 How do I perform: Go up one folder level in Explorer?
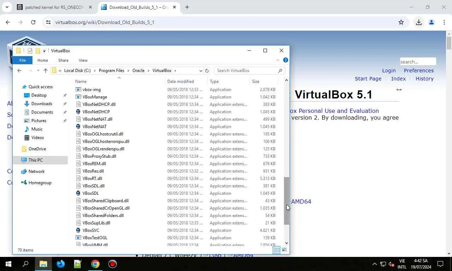tap(45, 71)
